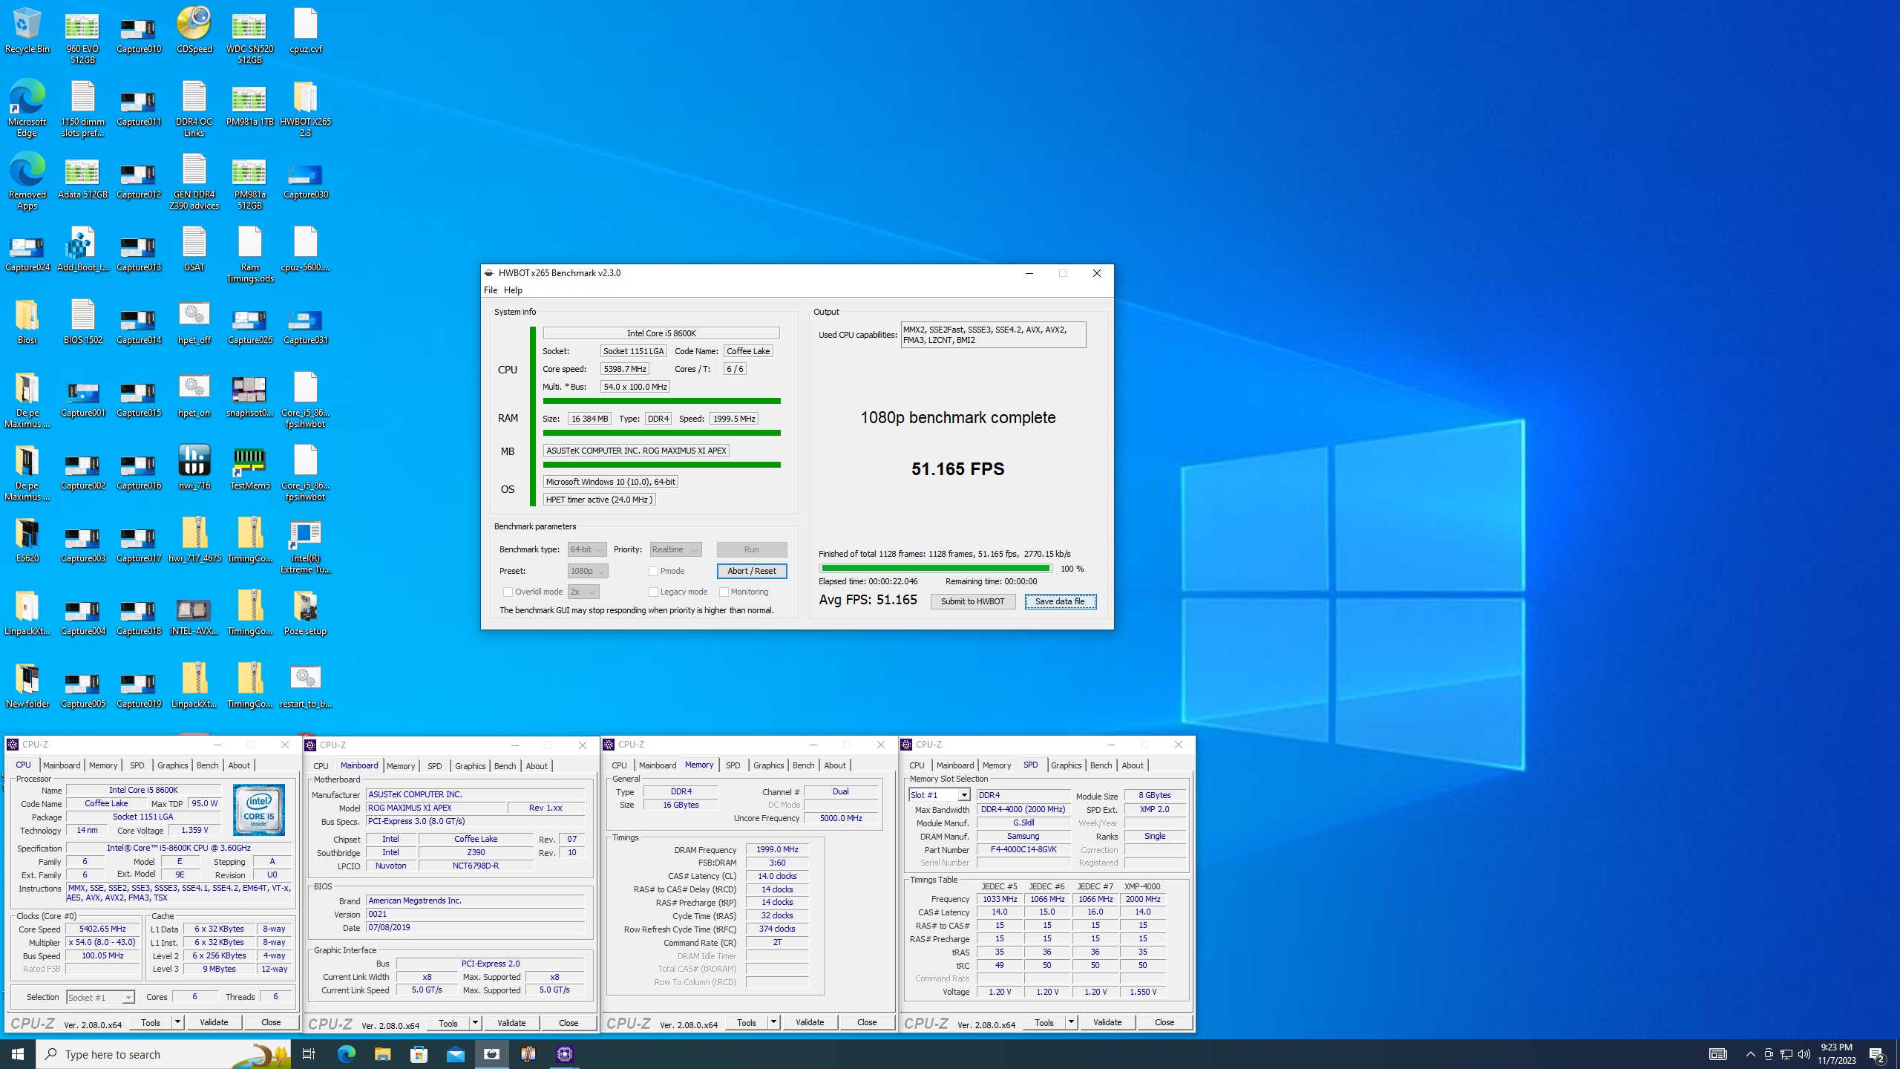Image resolution: width=1900 pixels, height=1069 pixels.
Task: Click the benchmark progress bar at 100%
Action: (x=935, y=569)
